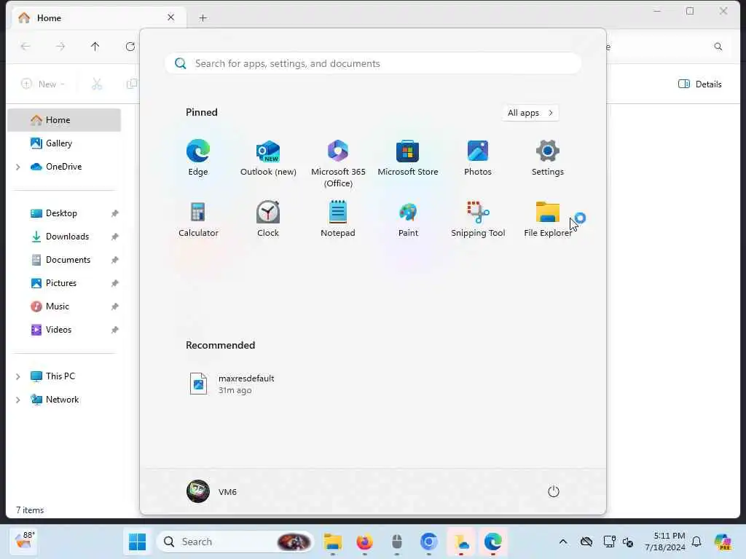Open notification bell in taskbar

tap(696, 542)
